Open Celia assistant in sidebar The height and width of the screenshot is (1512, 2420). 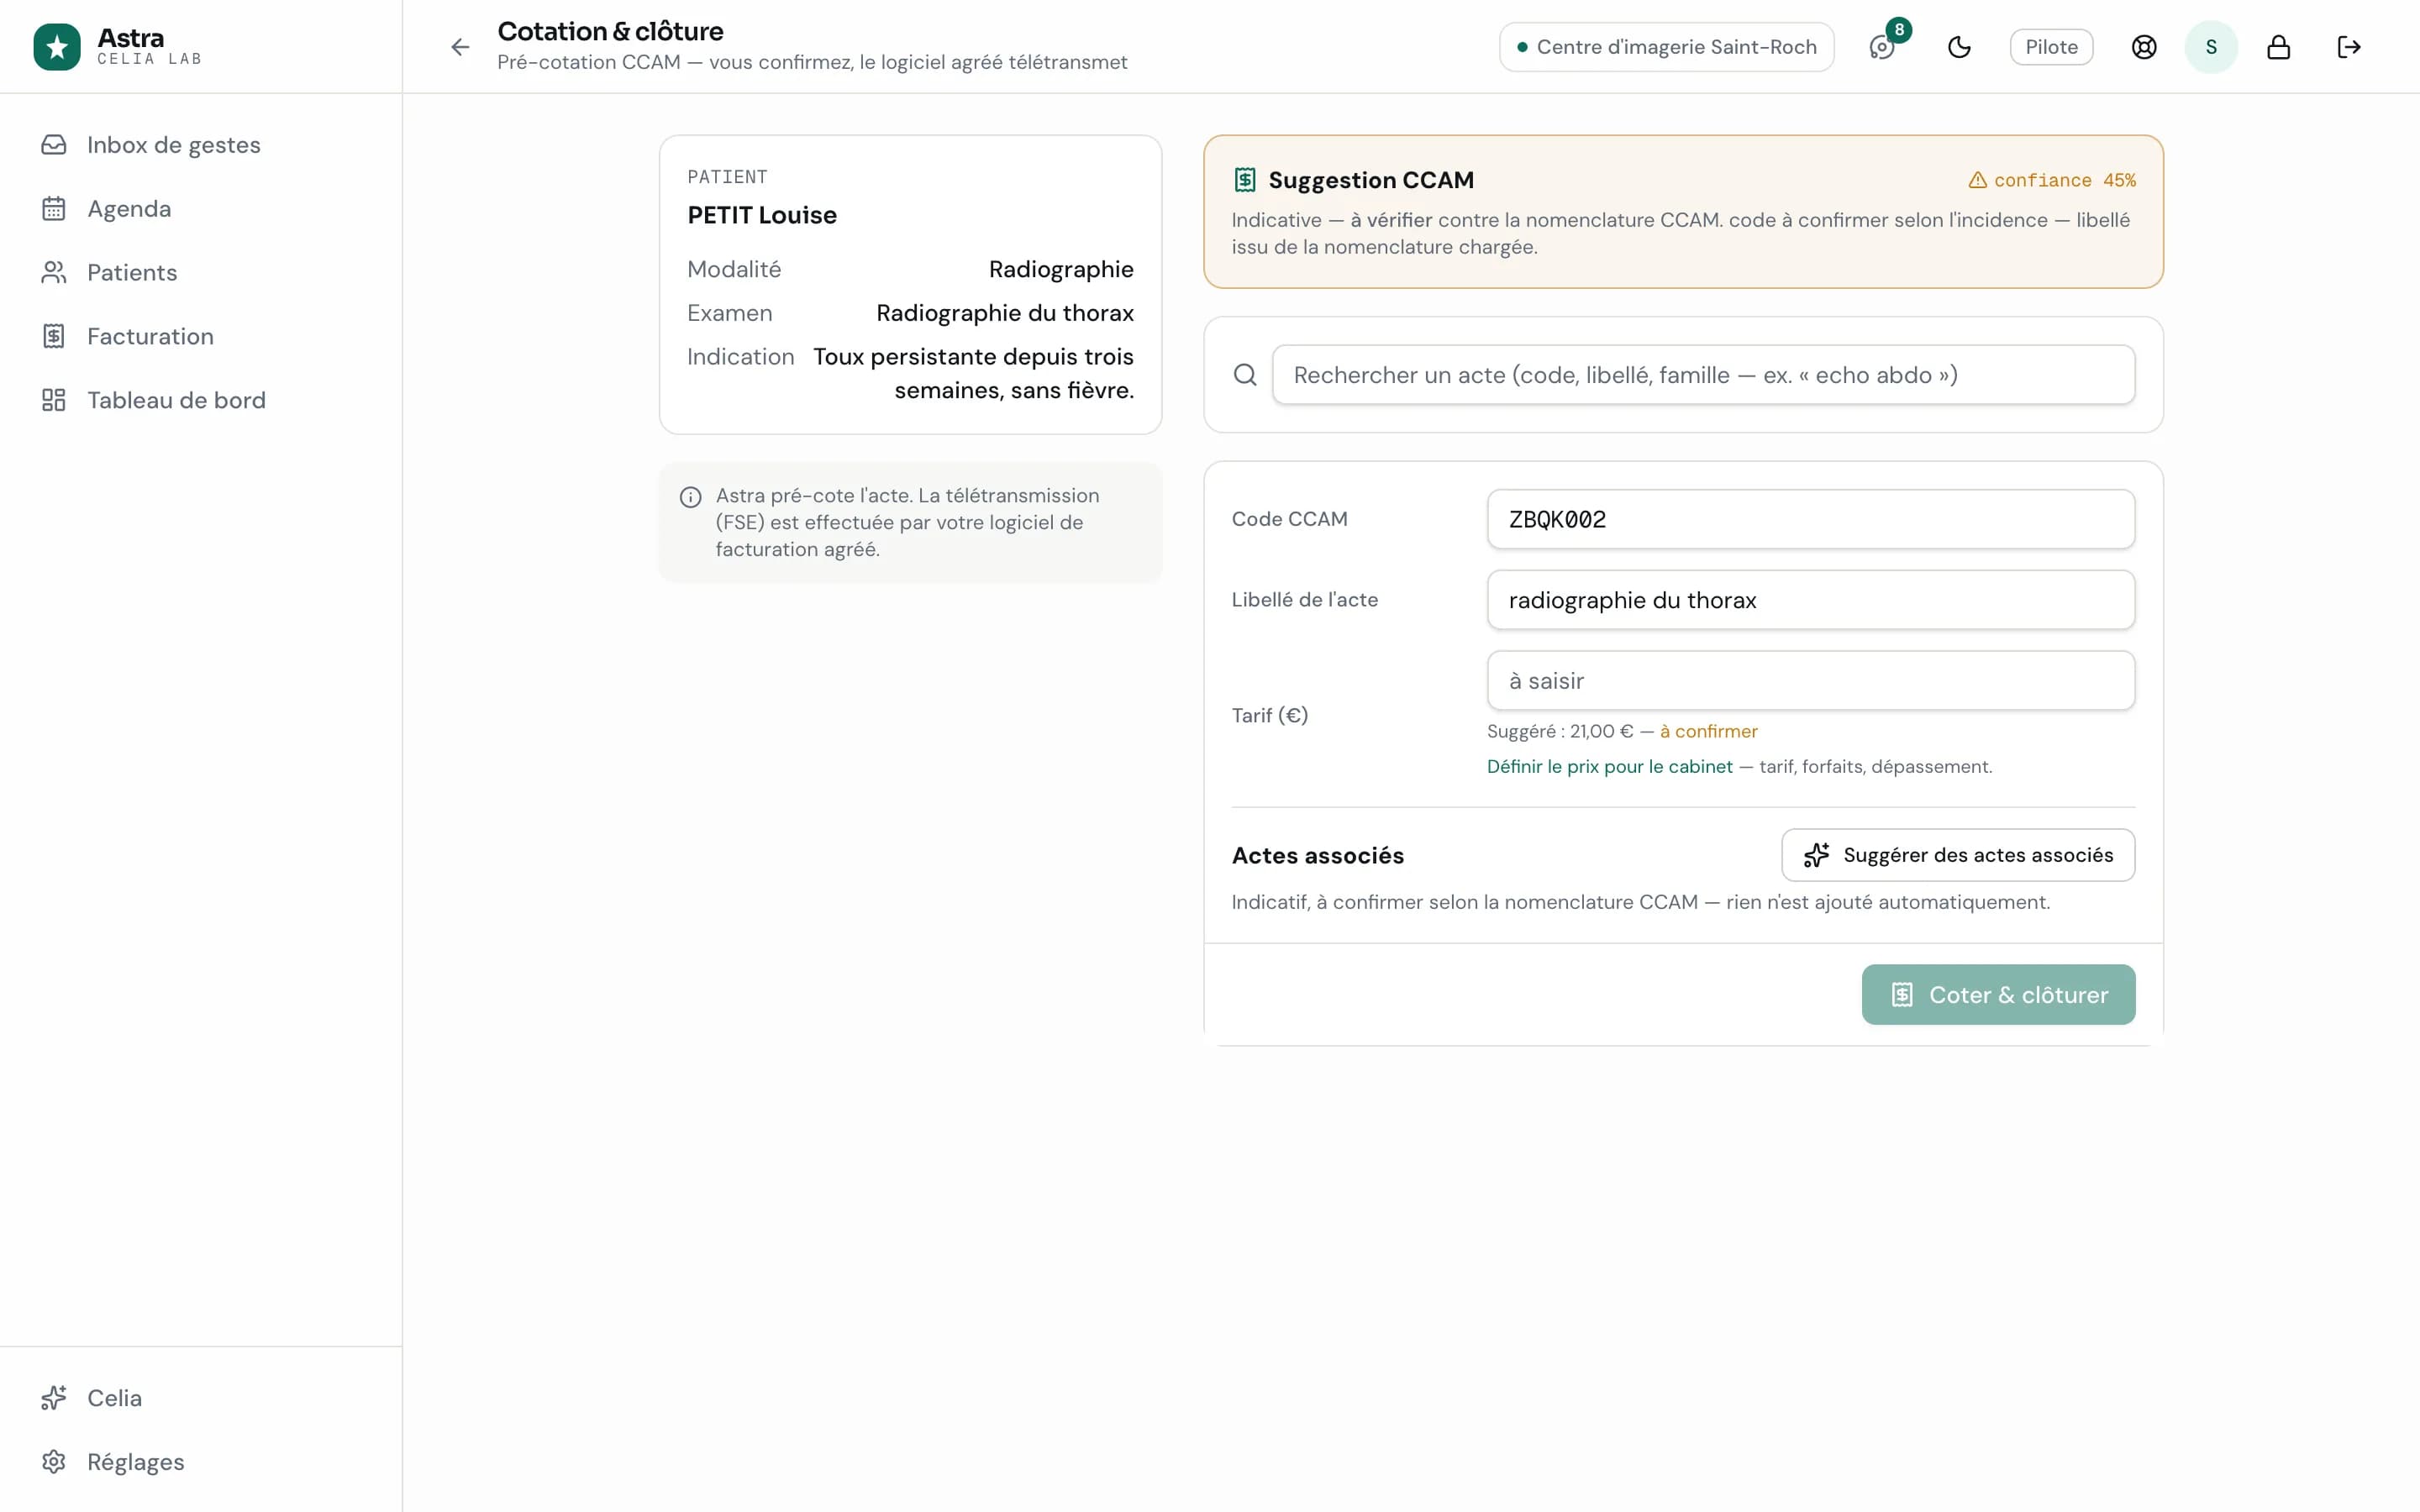point(201,1398)
